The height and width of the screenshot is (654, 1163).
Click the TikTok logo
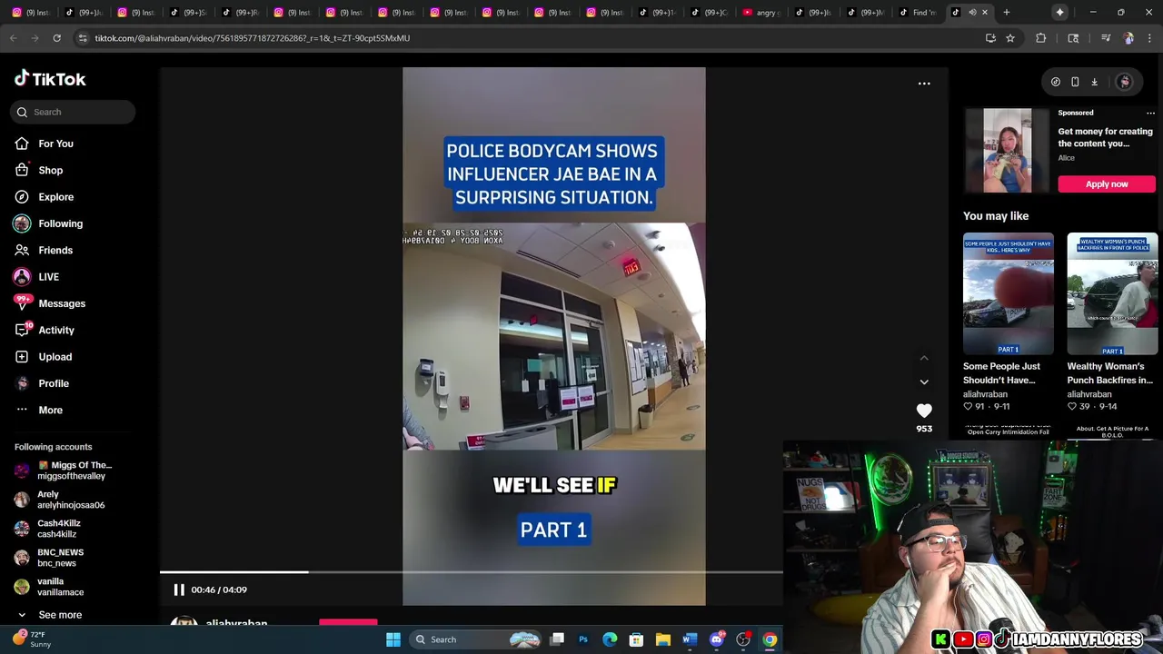pos(50,79)
